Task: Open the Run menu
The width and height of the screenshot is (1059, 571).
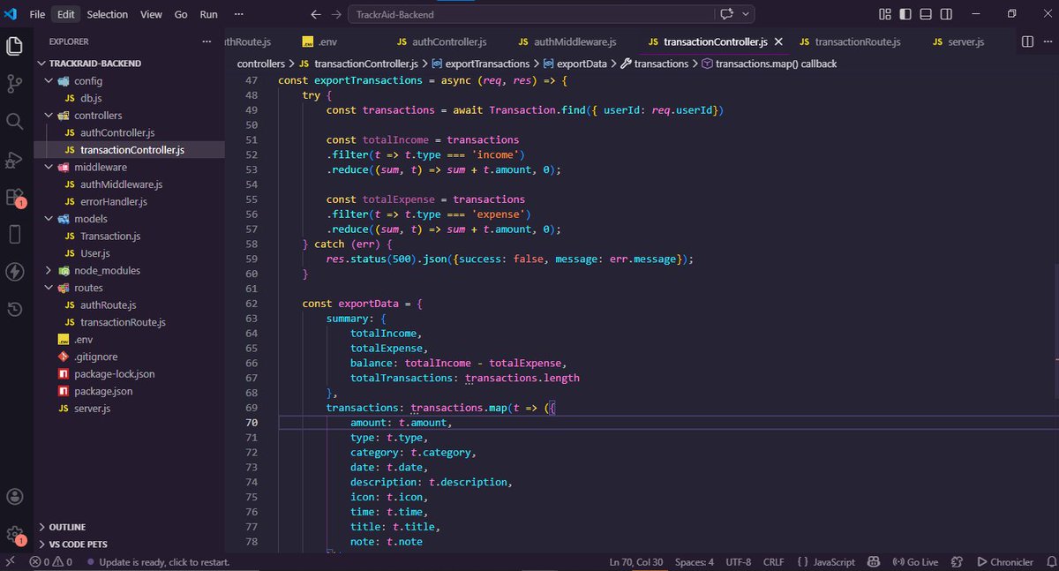Action: (208, 14)
